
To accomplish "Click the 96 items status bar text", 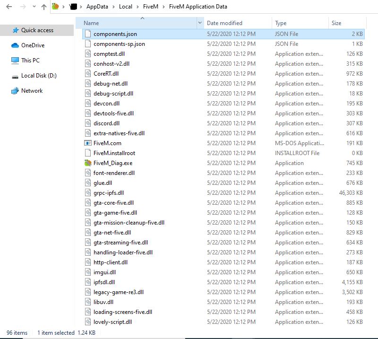I will 17,333.
